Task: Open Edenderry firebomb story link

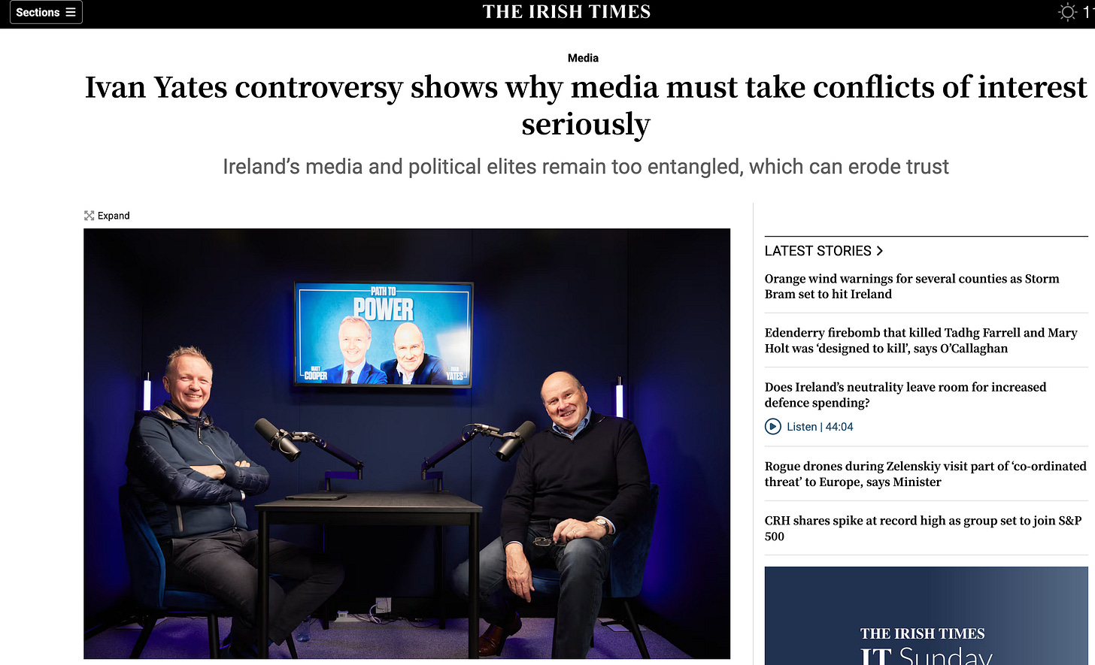Action: pyautogui.click(x=921, y=340)
